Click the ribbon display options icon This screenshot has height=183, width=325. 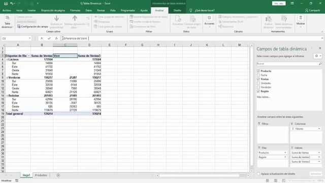(x=292, y=4)
